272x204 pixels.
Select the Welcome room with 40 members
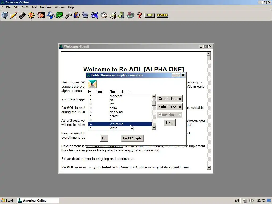click(x=120, y=124)
